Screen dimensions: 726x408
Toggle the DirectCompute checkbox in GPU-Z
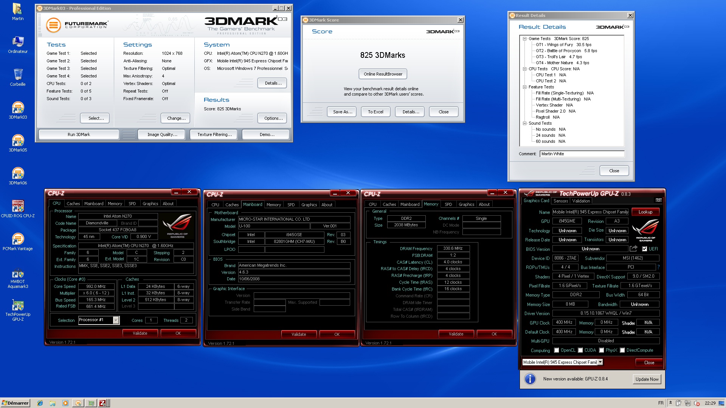pos(622,350)
